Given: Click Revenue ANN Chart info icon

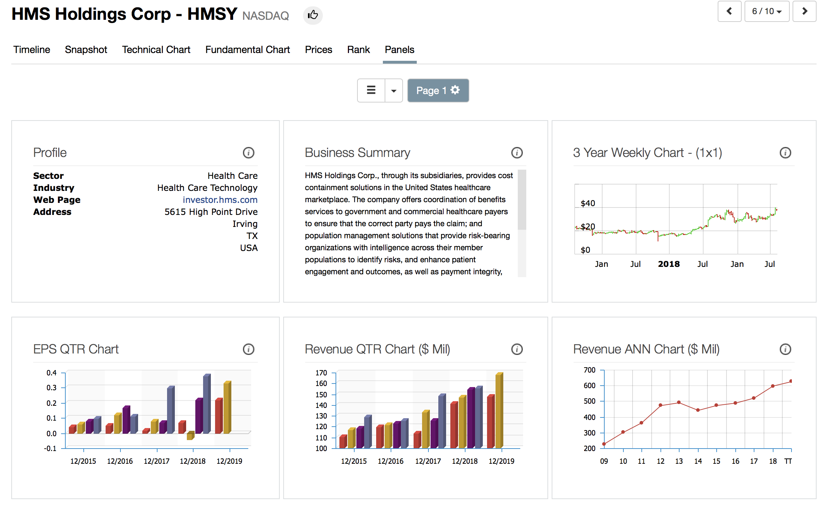Looking at the screenshot, I should pos(785,349).
